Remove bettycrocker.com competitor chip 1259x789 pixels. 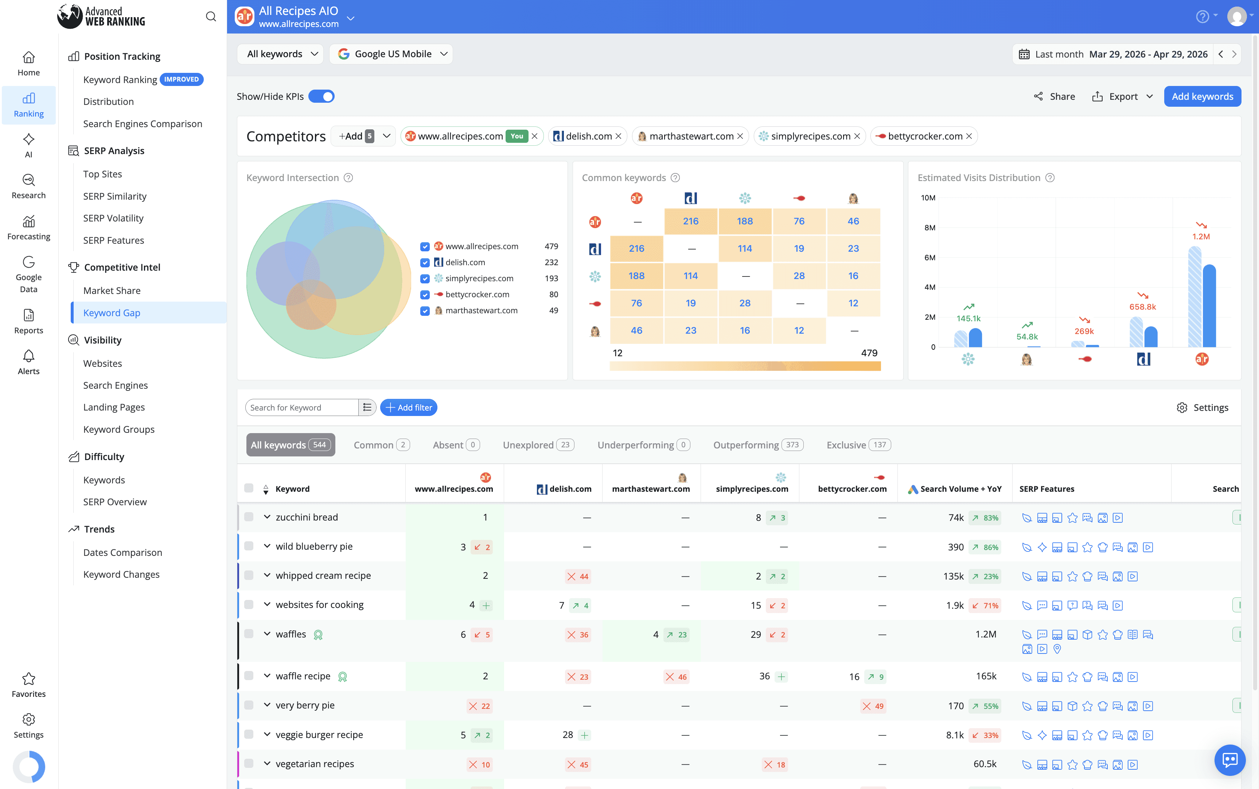click(968, 136)
